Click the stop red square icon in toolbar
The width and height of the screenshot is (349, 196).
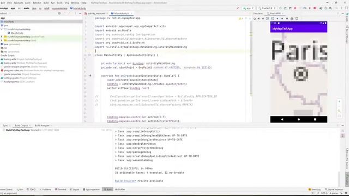point(315,8)
